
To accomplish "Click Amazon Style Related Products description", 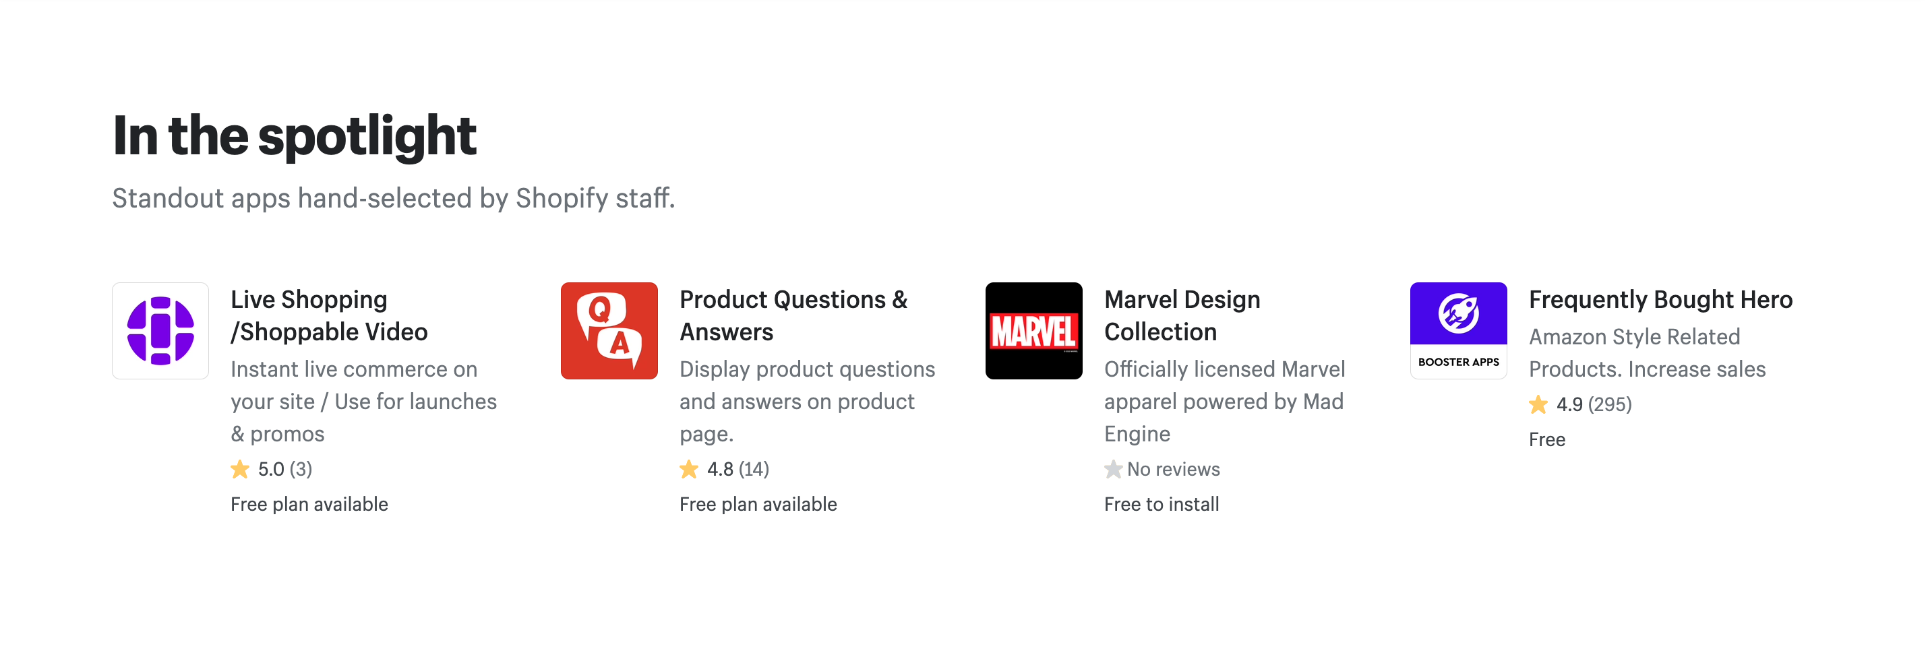I will click(1647, 352).
